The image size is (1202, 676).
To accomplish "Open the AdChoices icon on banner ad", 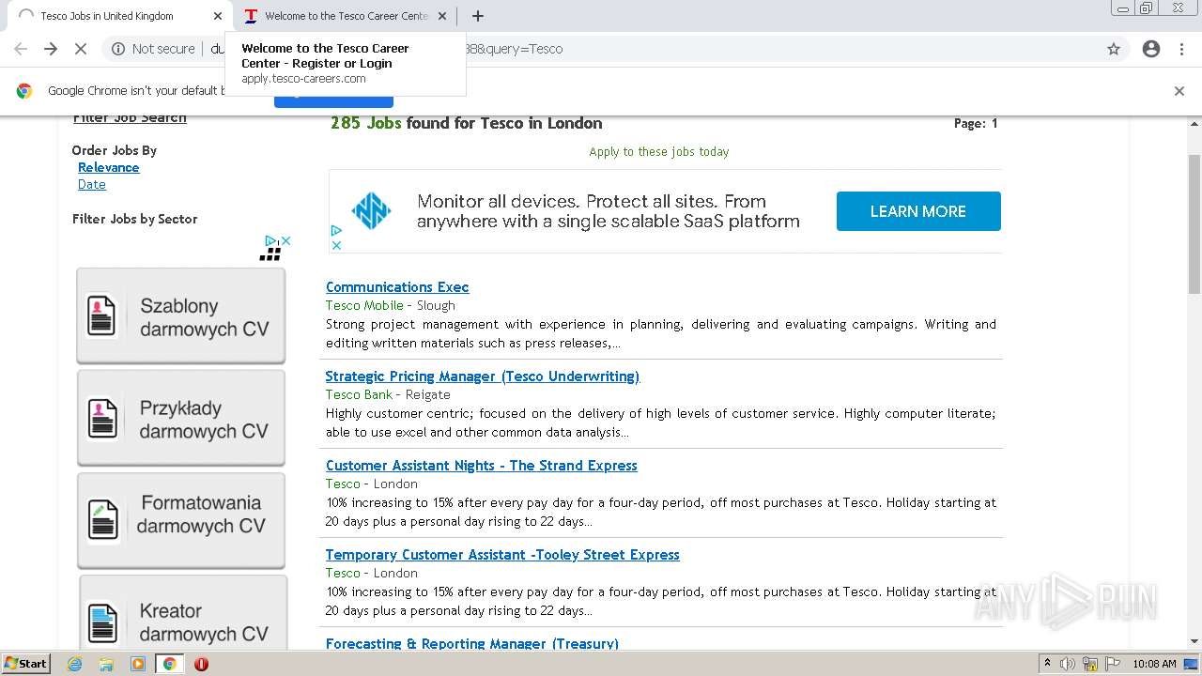I will pos(336,230).
